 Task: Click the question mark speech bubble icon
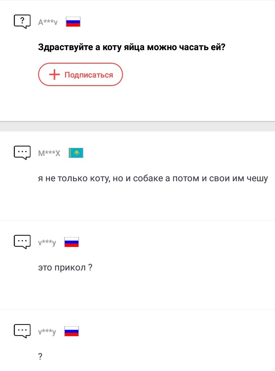(22, 21)
